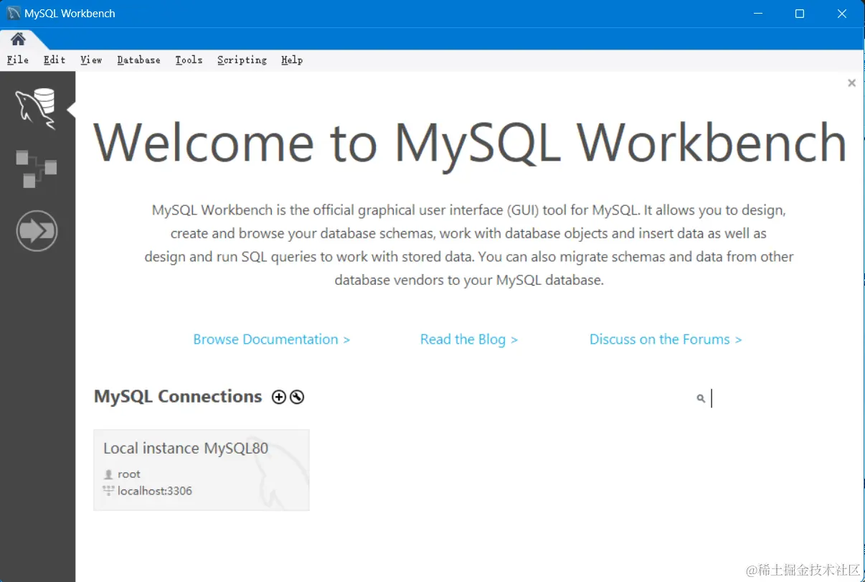The height and width of the screenshot is (582, 865).
Task: Open the Migration wizard sidebar icon
Action: [37, 231]
